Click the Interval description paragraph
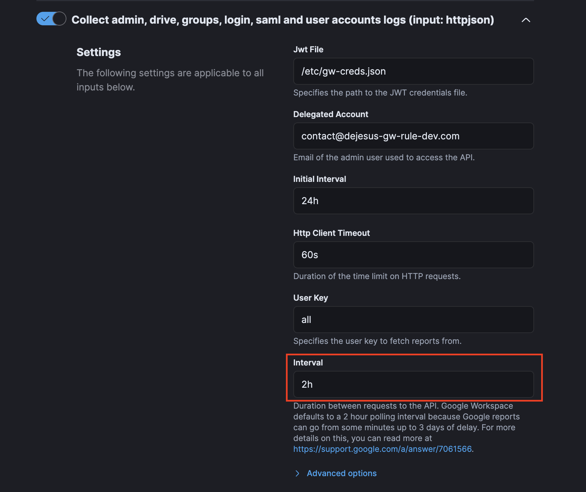 [x=405, y=427]
